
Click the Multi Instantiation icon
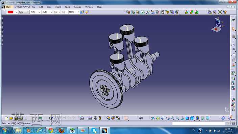pos(177,12)
